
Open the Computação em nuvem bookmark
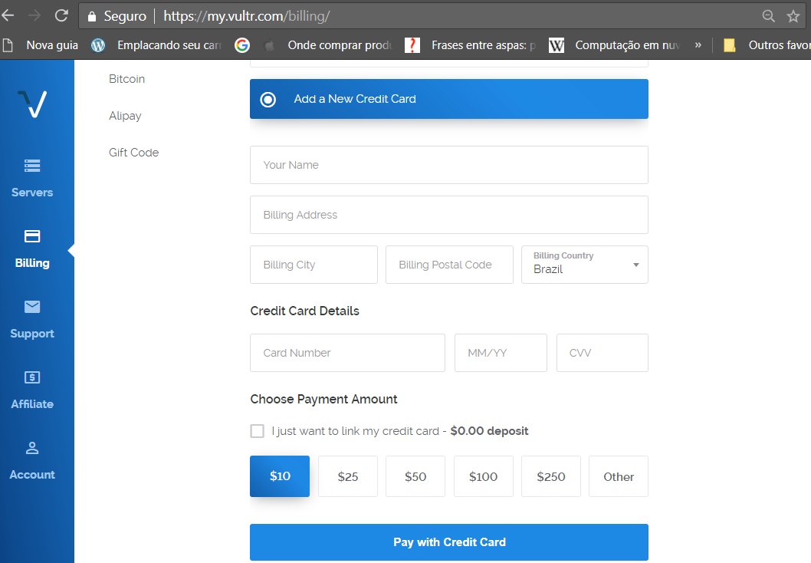627,45
